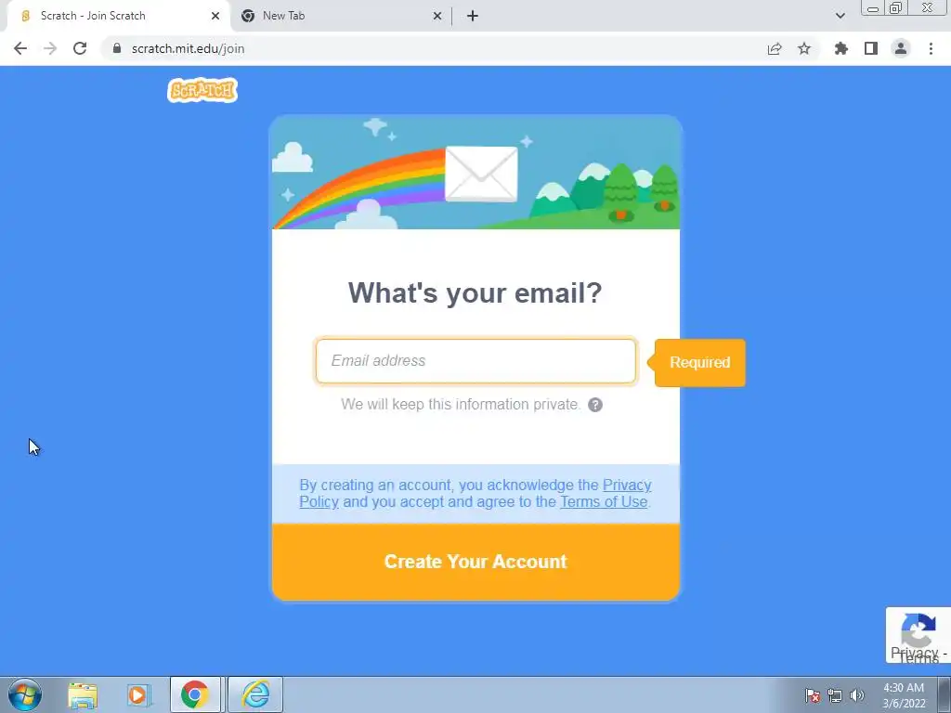Image resolution: width=951 pixels, height=713 pixels.
Task: Toggle the Chrome side panel
Action: [x=871, y=48]
